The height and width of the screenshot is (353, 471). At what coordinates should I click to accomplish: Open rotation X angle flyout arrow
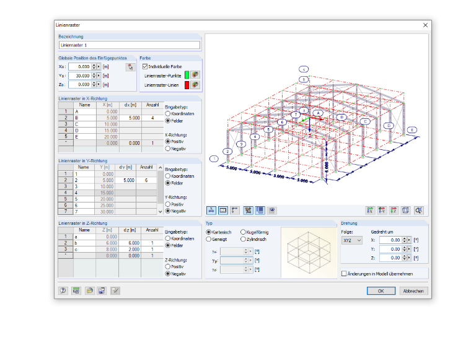(409, 240)
